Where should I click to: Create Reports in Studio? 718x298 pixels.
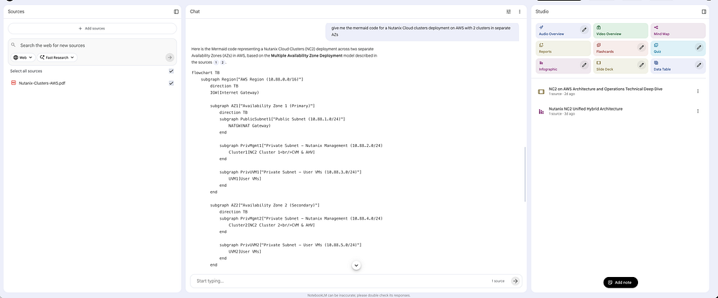click(x=563, y=48)
